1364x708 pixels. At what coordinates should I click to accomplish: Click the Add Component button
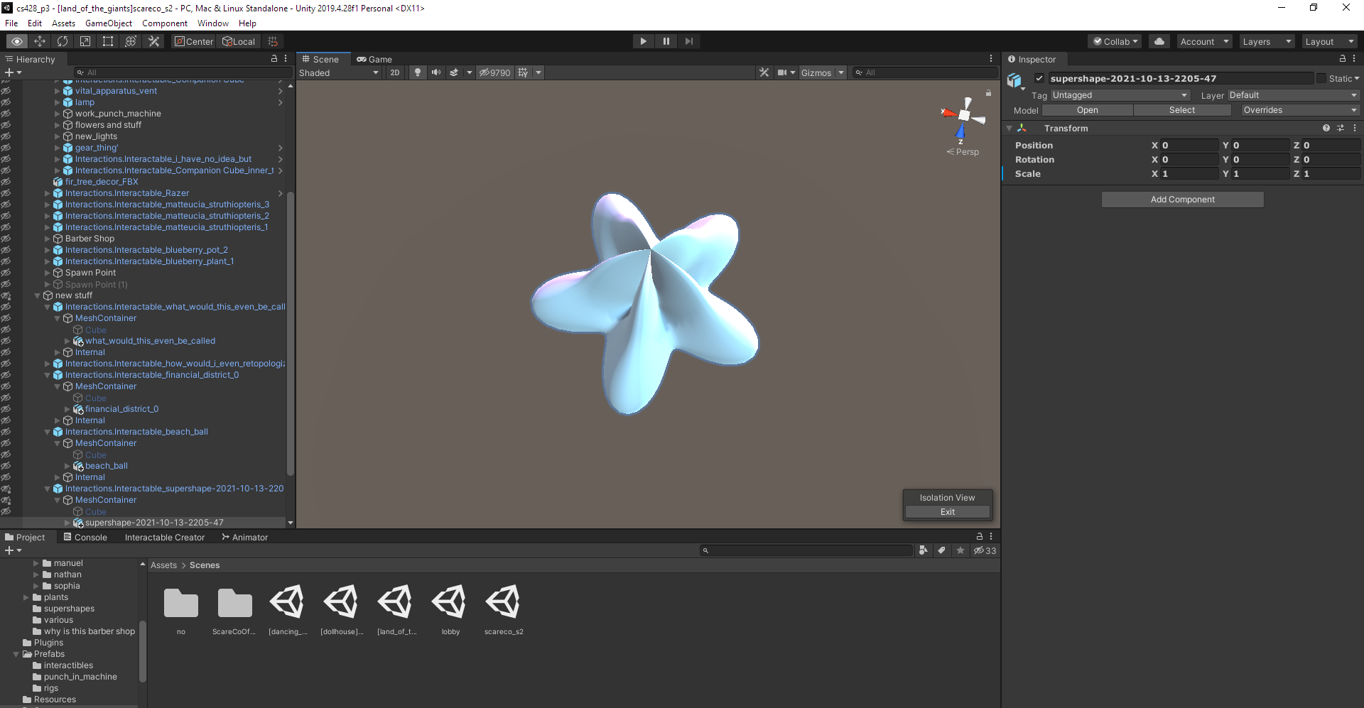(1182, 200)
